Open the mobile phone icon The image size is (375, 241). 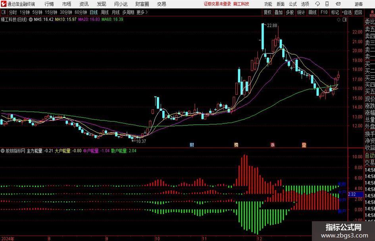[327, 4]
